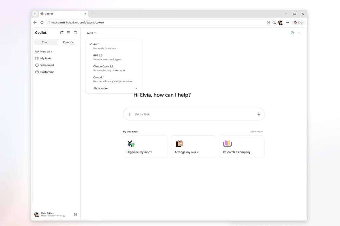Open the tab actions chevron menu
Image resolution: width=340 pixels, height=226 pixels.
[35, 14]
